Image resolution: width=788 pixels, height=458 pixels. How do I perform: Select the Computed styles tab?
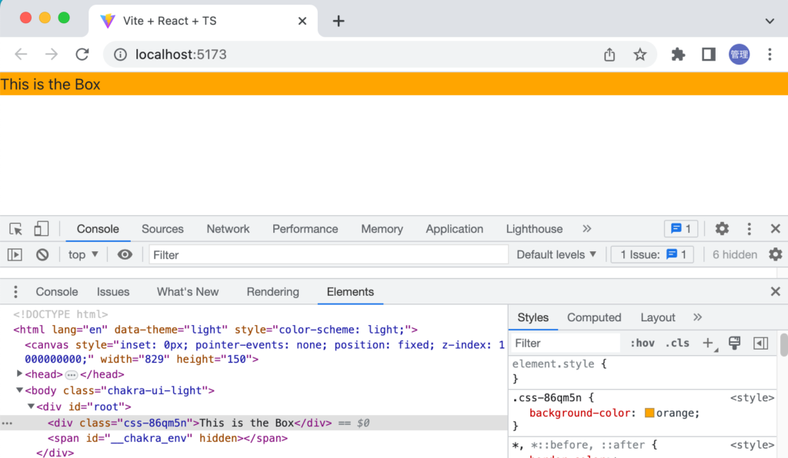(x=593, y=317)
